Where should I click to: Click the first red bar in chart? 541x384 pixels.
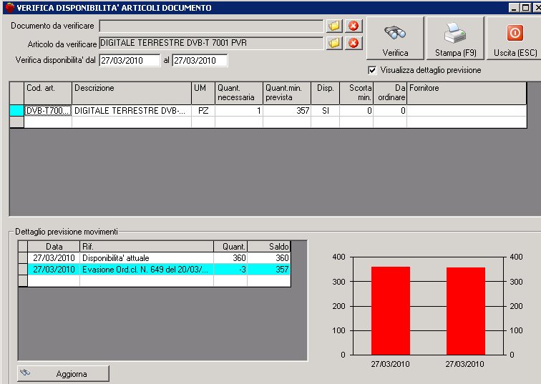pyautogui.click(x=390, y=310)
